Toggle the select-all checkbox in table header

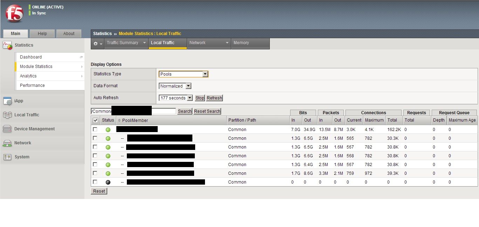(95, 120)
